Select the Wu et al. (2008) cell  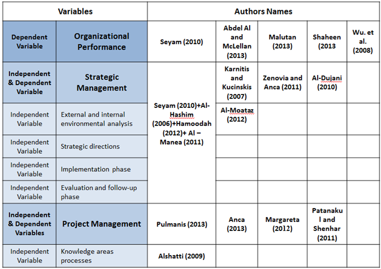point(362,42)
